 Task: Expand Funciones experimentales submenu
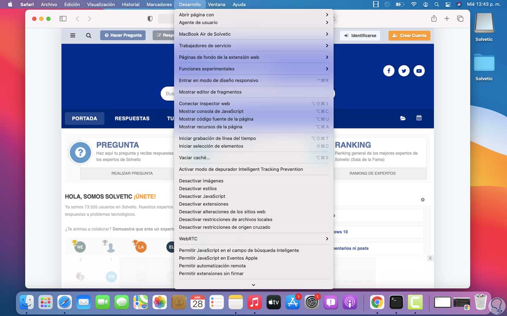point(253,69)
